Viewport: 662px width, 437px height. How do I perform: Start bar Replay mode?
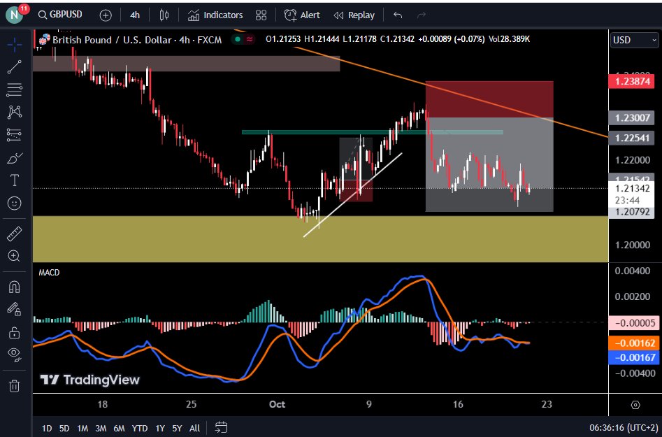[354, 15]
